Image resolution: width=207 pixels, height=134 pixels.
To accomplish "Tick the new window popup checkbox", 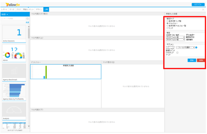I will point(177,53).
